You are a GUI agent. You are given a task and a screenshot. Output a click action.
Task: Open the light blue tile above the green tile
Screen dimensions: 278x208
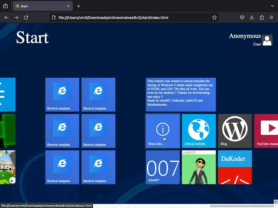pos(8,95)
